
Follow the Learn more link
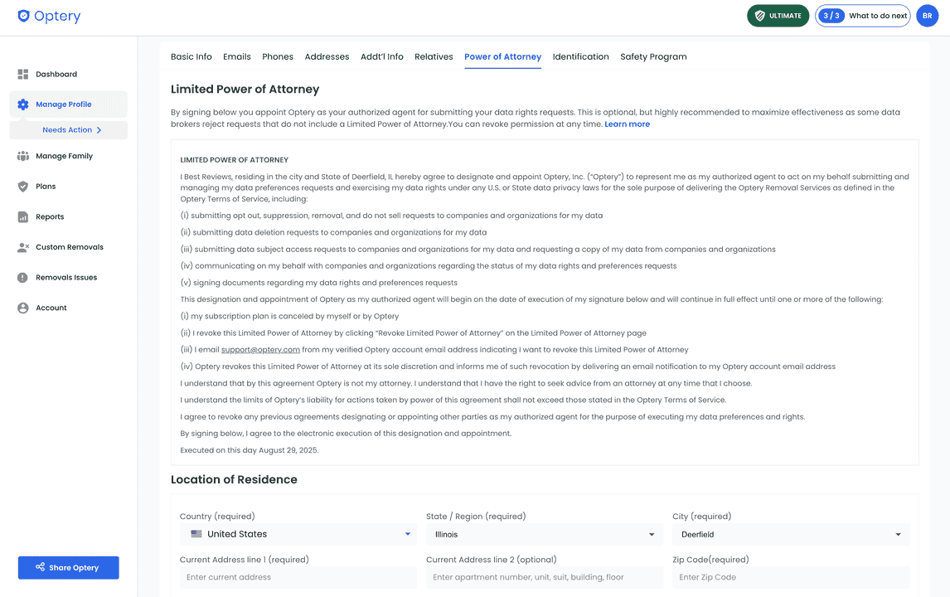(x=627, y=124)
